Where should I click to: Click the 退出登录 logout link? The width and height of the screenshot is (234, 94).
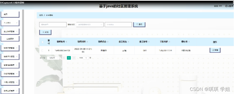[x=229, y=6]
